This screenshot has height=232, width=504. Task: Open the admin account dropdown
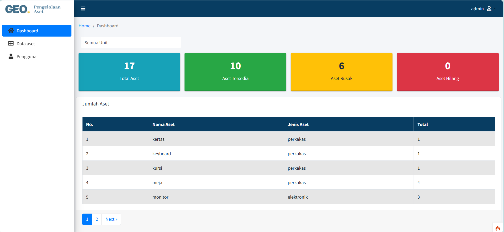(483, 9)
